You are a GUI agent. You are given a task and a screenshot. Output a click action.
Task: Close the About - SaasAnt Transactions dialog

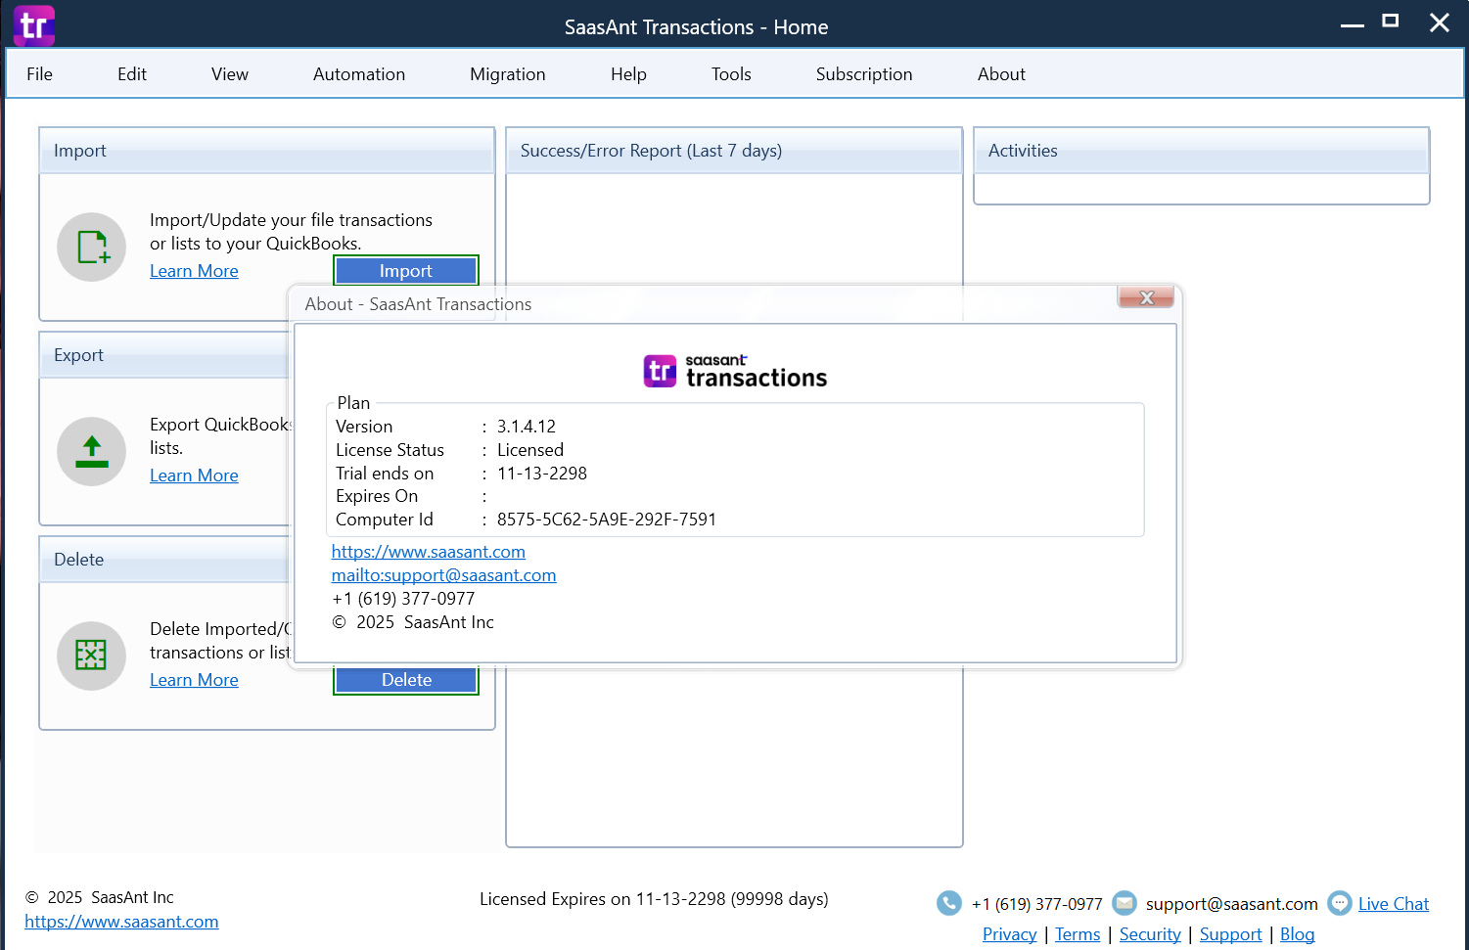coord(1146,297)
